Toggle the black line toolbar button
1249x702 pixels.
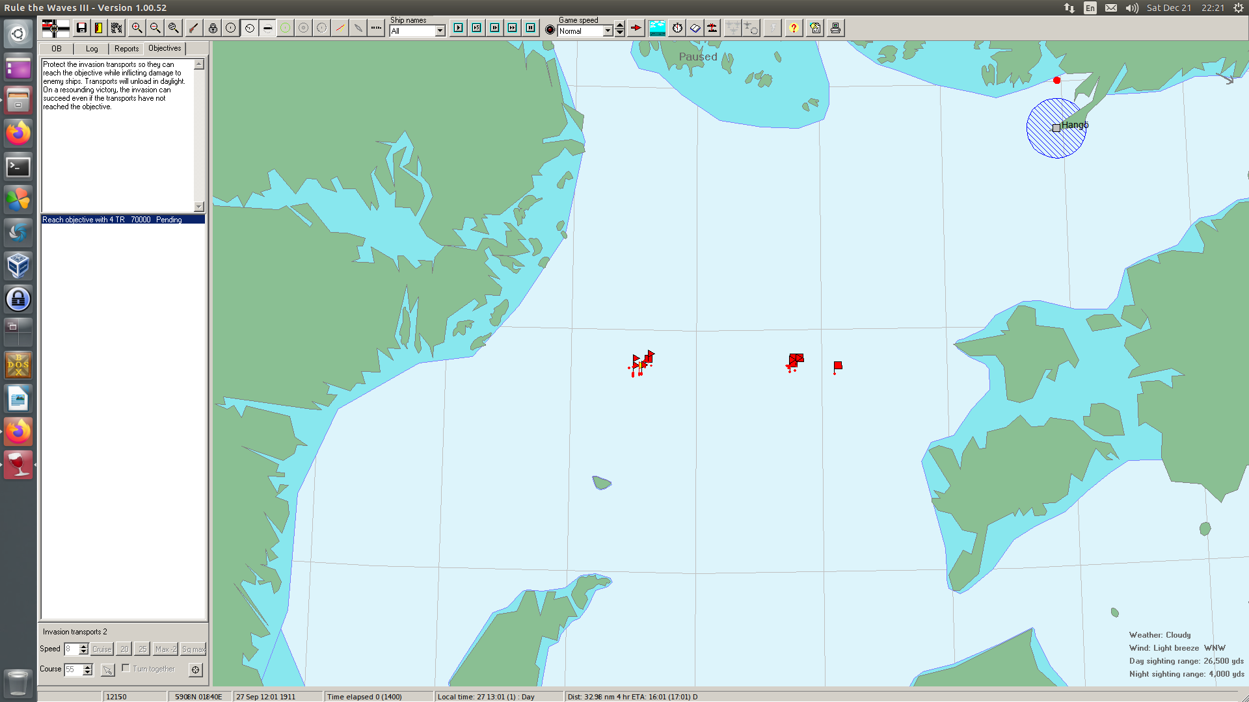click(x=267, y=28)
